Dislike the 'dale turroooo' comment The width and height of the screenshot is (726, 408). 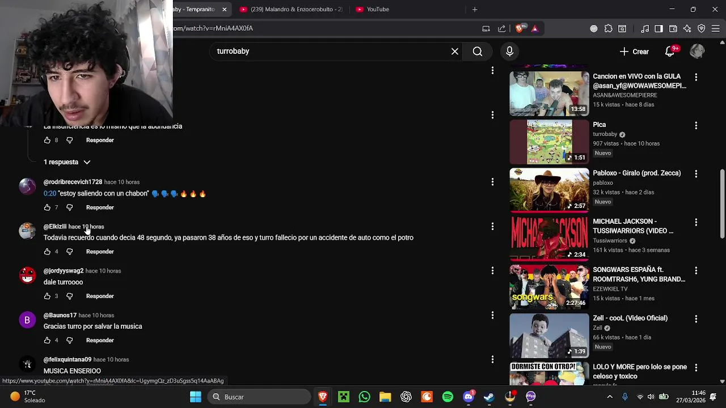[70, 296]
